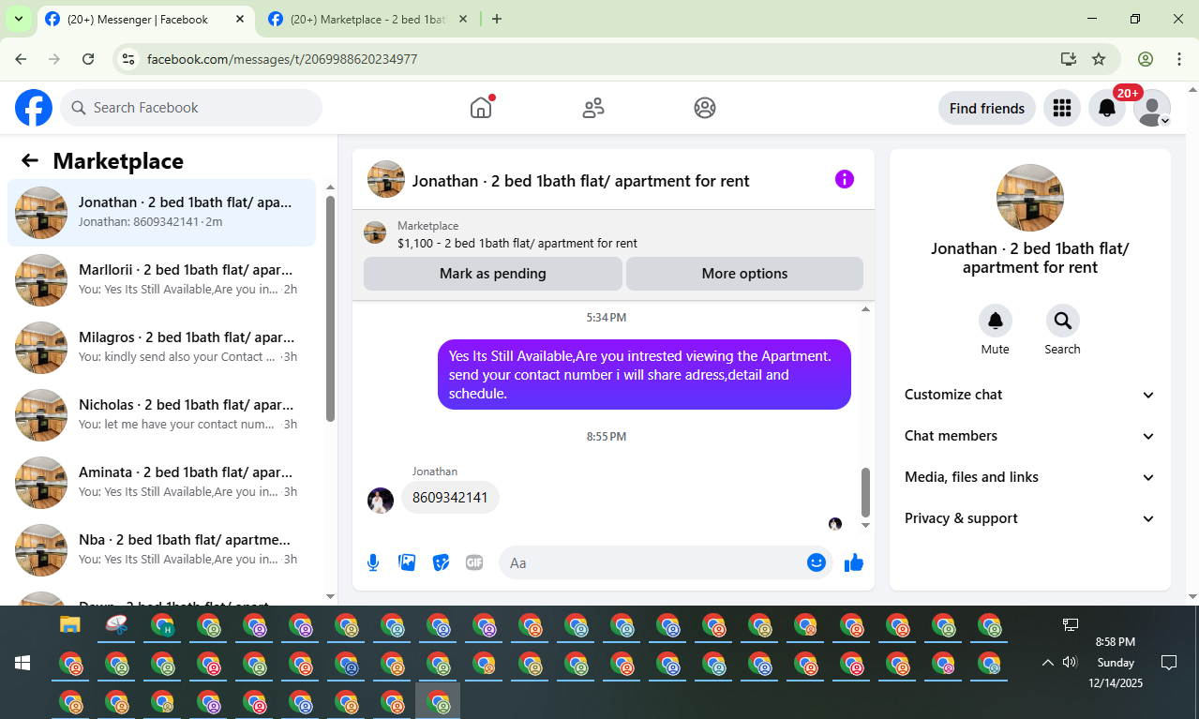1199x719 pixels.
Task: Open the taskbar clock showing 8:58 PM
Action: click(x=1116, y=663)
